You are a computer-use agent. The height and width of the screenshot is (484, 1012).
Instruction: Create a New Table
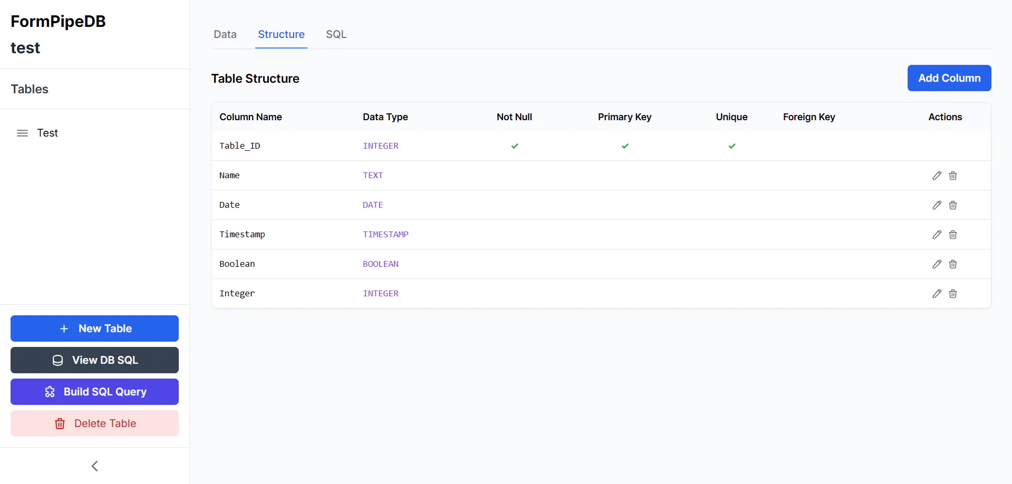click(94, 328)
